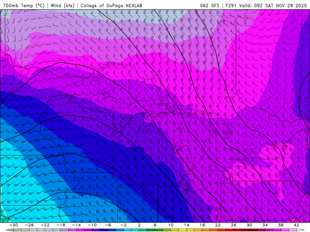Screen dimensions: 310x232
Task: Select the 22 value on the color scale
Action: (218, 225)
